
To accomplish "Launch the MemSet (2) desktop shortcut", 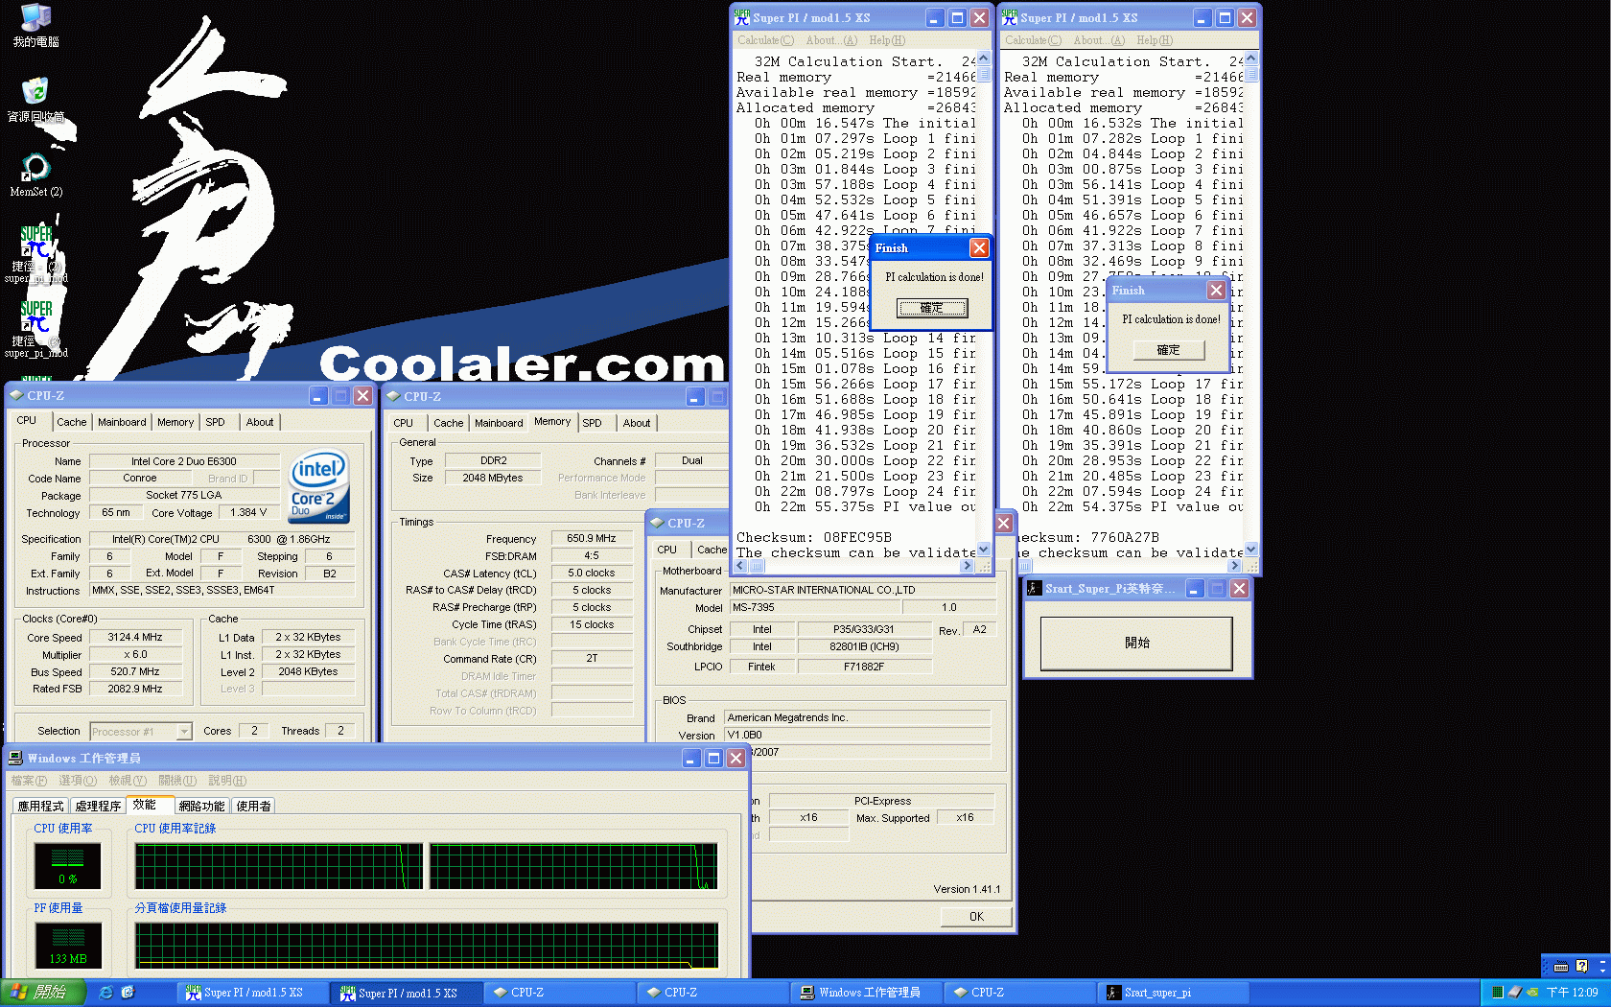I will (35, 175).
